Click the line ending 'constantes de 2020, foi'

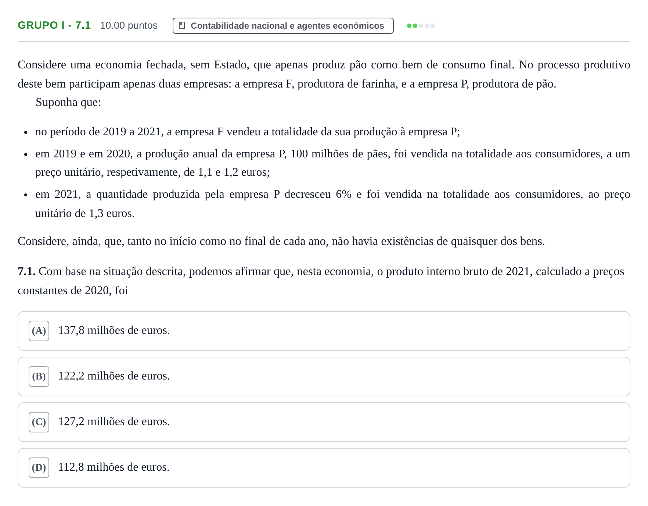[x=73, y=291]
